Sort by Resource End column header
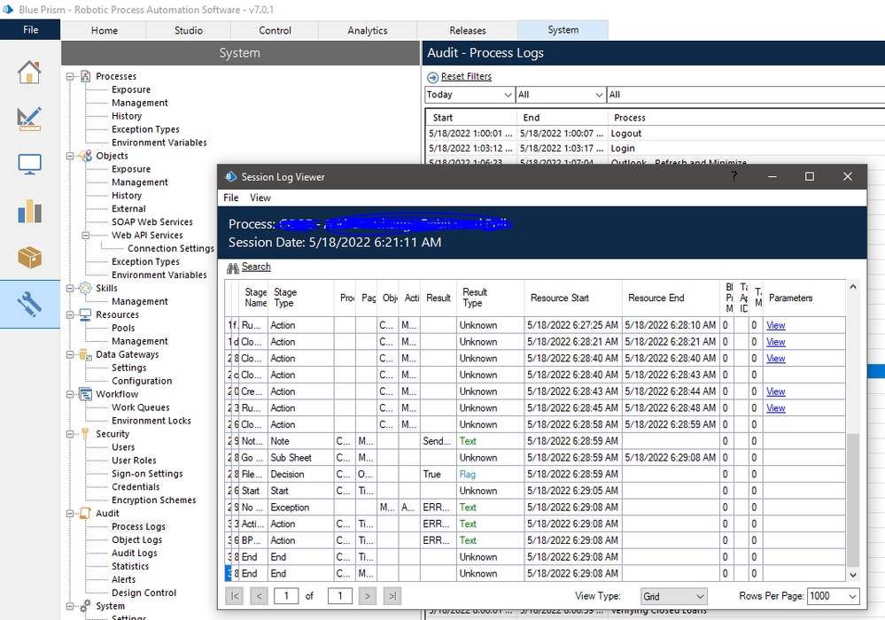This screenshot has height=620, width=885. (671, 298)
